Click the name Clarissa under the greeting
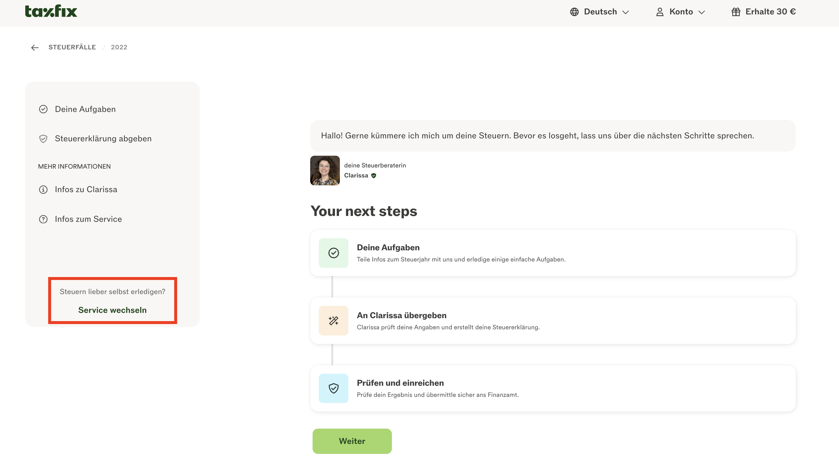The width and height of the screenshot is (839, 463). coord(356,175)
